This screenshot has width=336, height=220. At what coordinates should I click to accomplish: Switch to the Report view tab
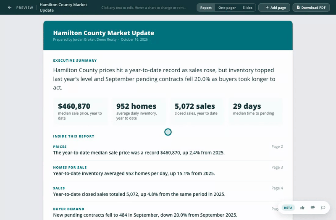point(206,8)
